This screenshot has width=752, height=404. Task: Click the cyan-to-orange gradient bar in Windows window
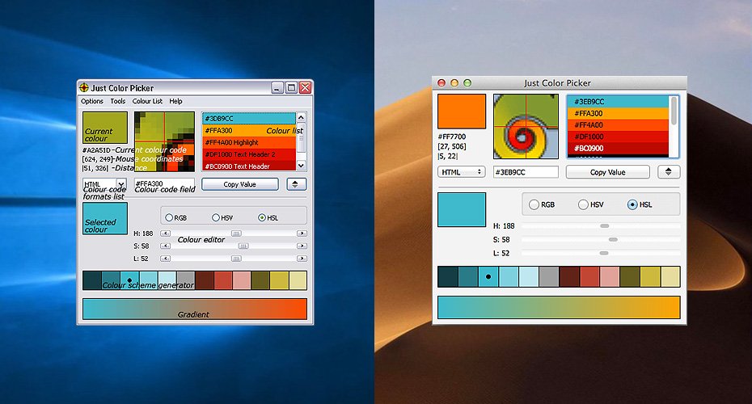(x=195, y=309)
